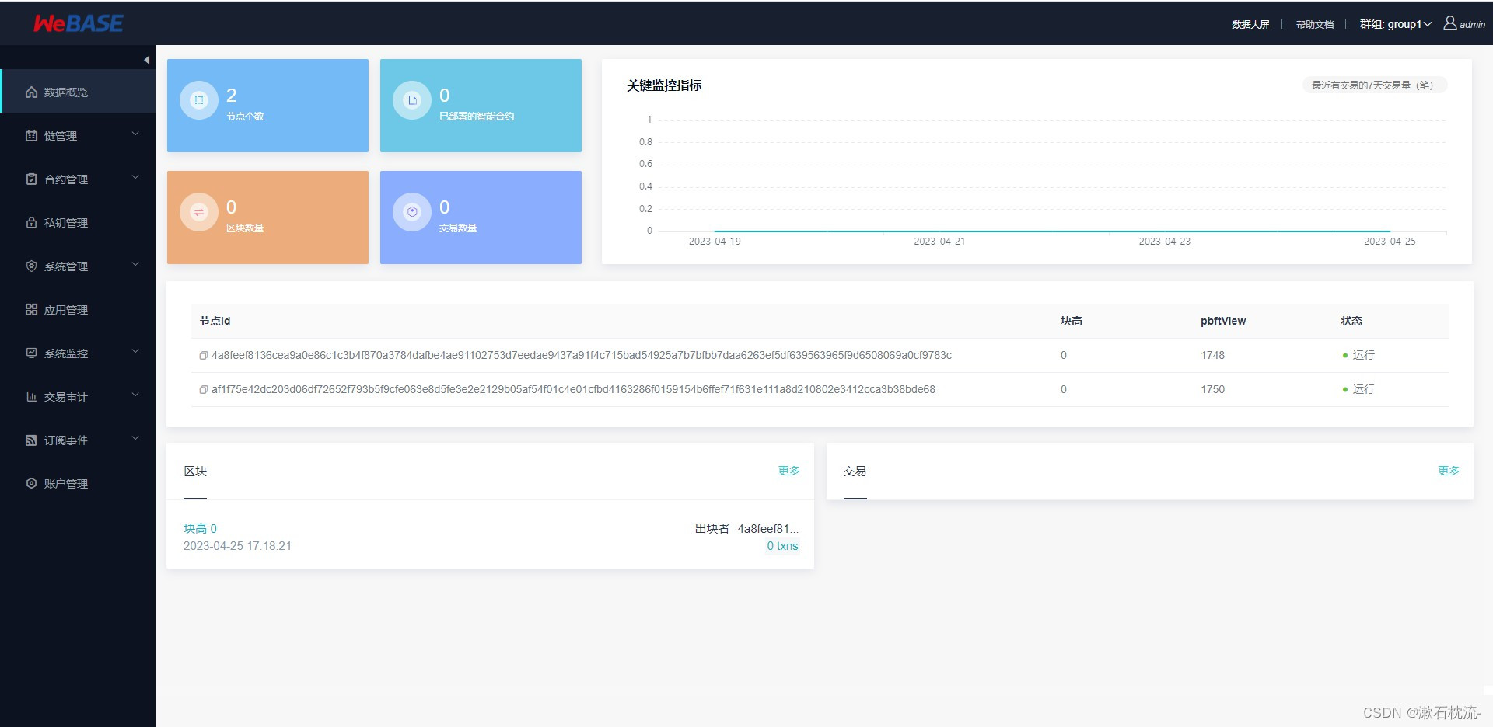Click the pbftView column header
This screenshot has height=727, width=1493.
[1223, 322]
